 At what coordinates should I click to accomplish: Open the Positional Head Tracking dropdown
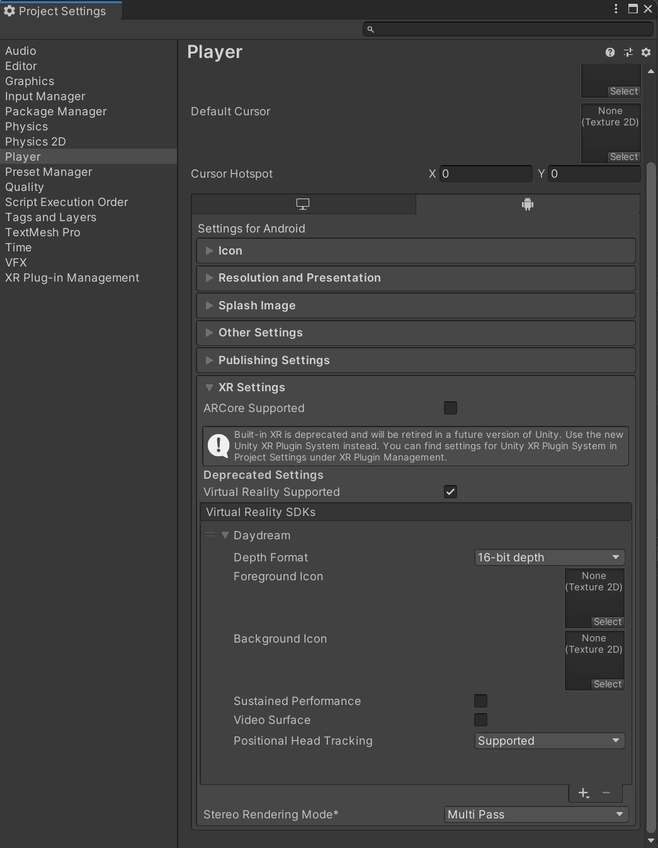point(549,741)
